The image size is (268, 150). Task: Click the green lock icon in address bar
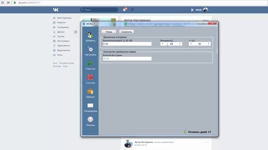pos(15,2)
